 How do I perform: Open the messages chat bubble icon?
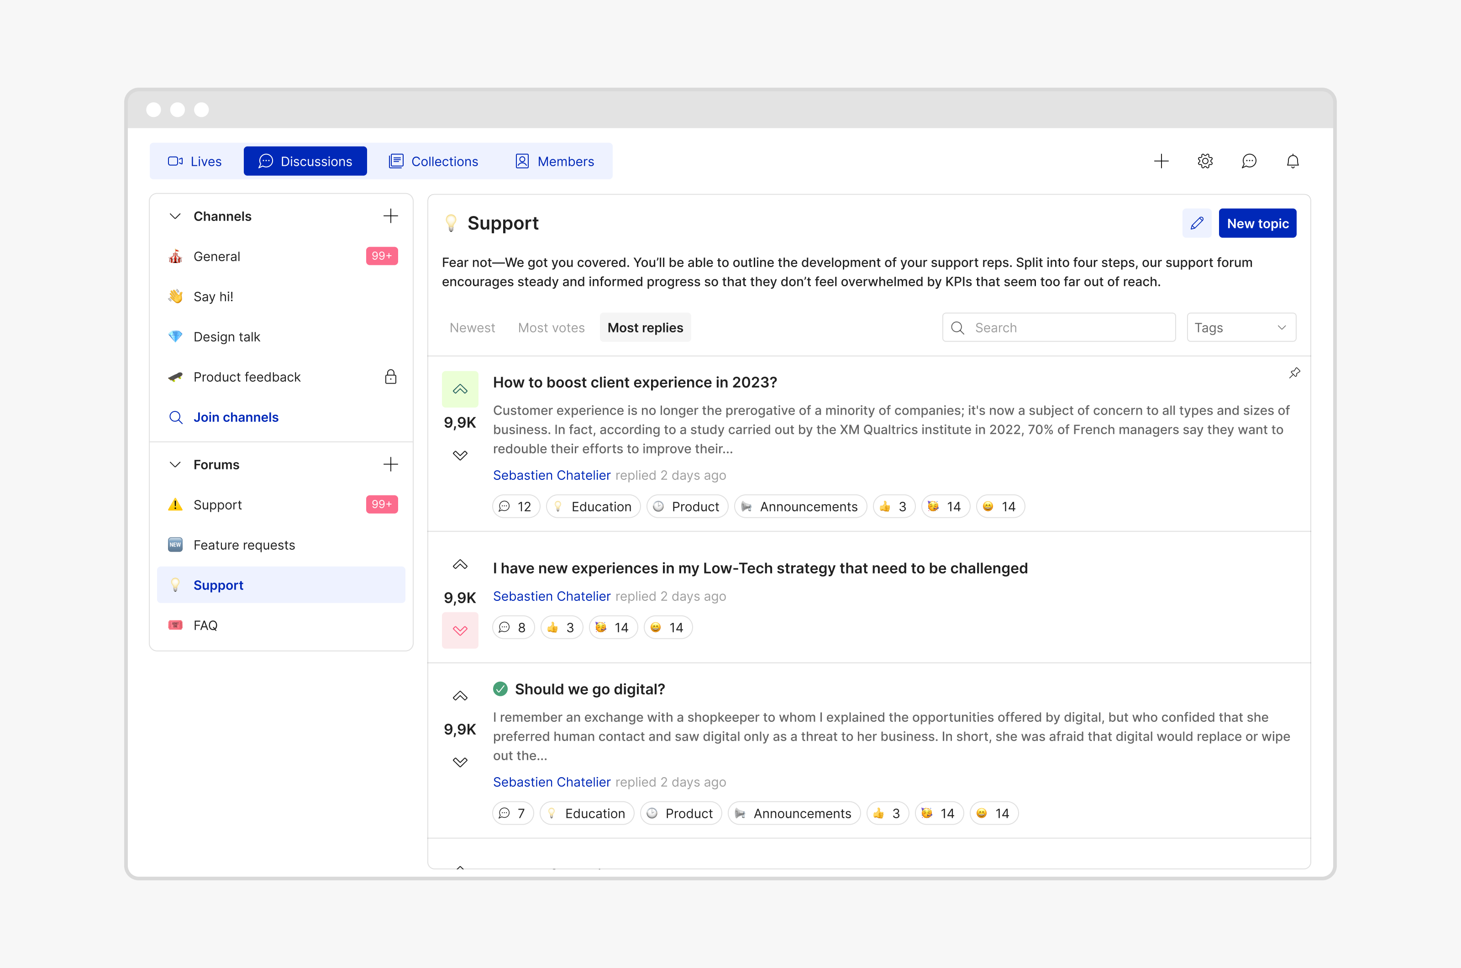1249,161
